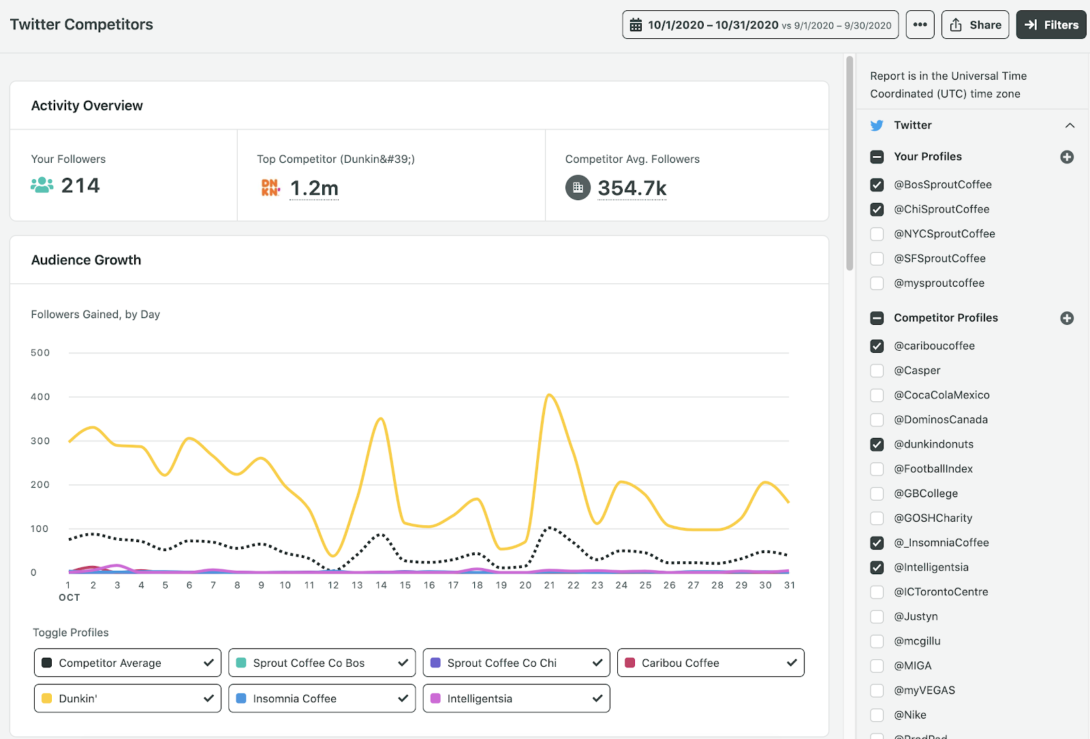The height and width of the screenshot is (739, 1090).
Task: Click the Share button
Action: click(975, 25)
